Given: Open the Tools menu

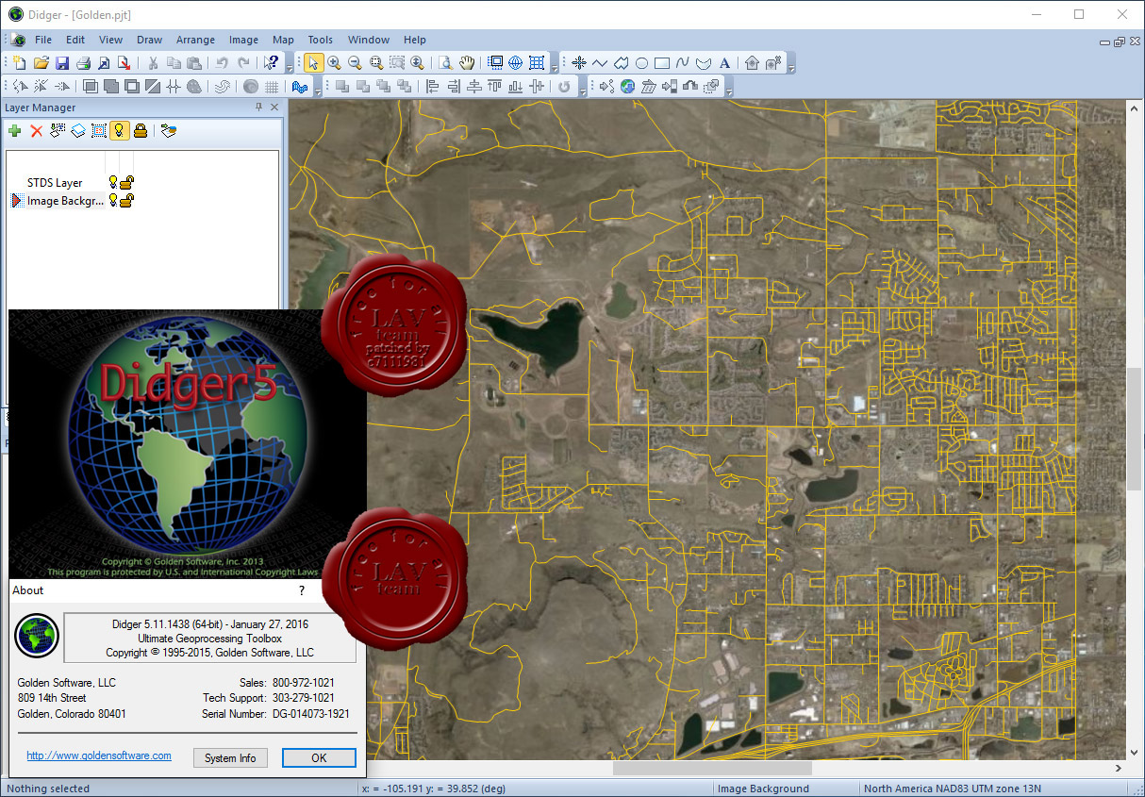Looking at the screenshot, I should pos(321,40).
